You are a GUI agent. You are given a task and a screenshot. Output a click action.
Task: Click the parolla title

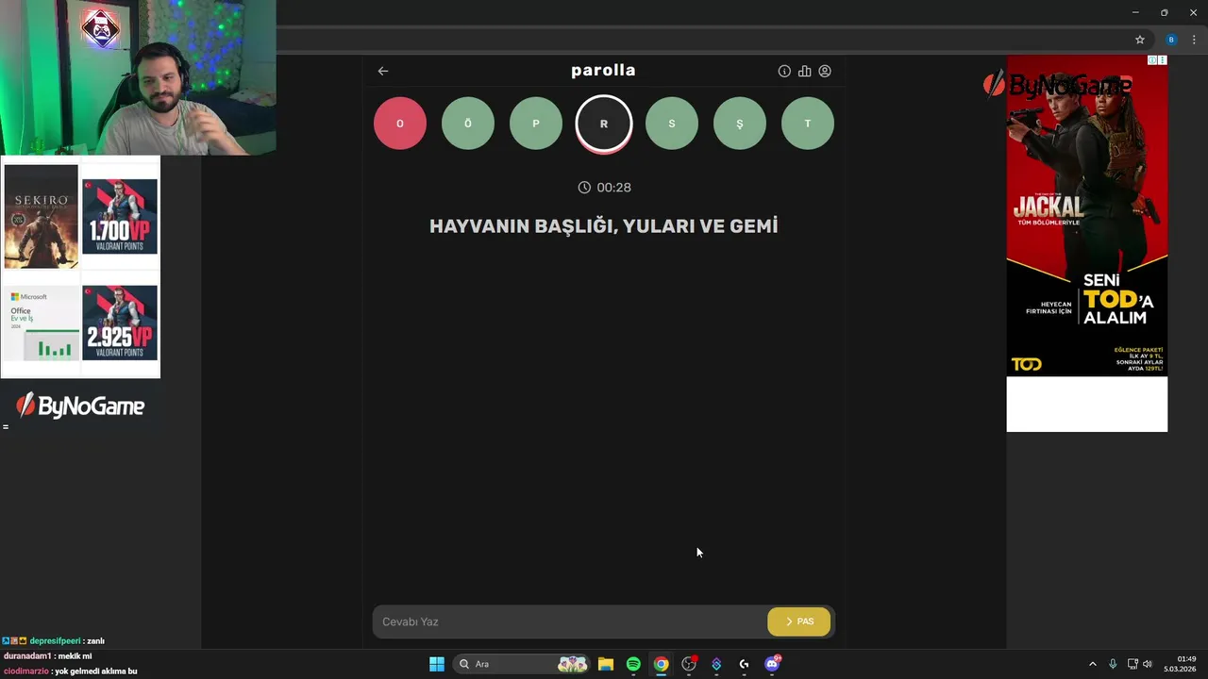pos(603,71)
